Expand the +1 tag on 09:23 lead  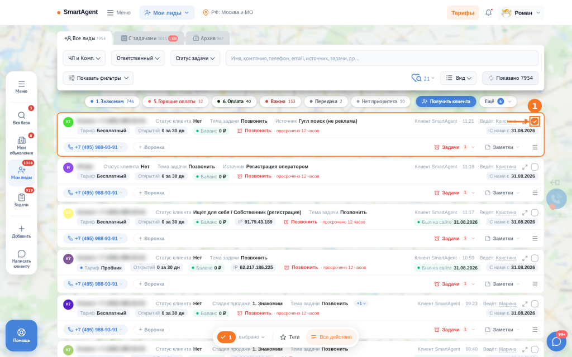[361, 303]
